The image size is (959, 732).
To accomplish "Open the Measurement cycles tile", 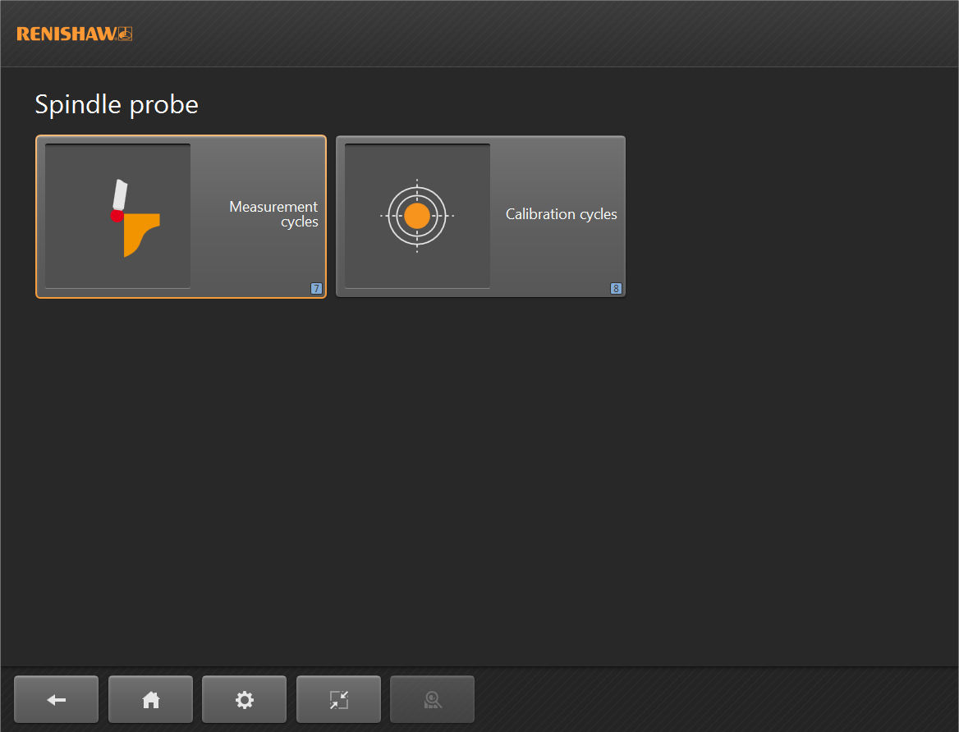I will pyautogui.click(x=181, y=217).
